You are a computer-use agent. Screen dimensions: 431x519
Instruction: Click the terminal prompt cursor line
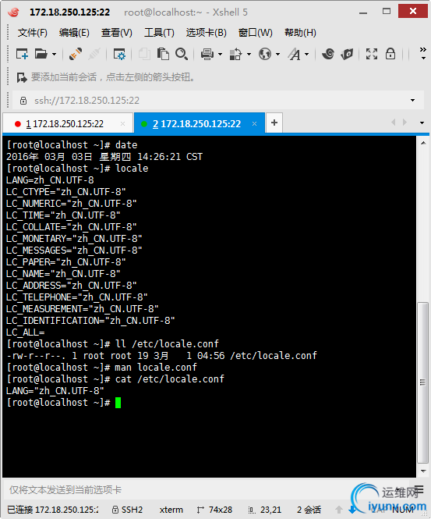coord(64,403)
